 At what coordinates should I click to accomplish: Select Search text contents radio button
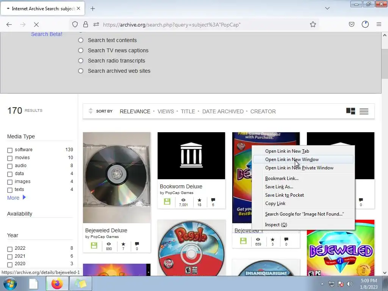(81, 40)
